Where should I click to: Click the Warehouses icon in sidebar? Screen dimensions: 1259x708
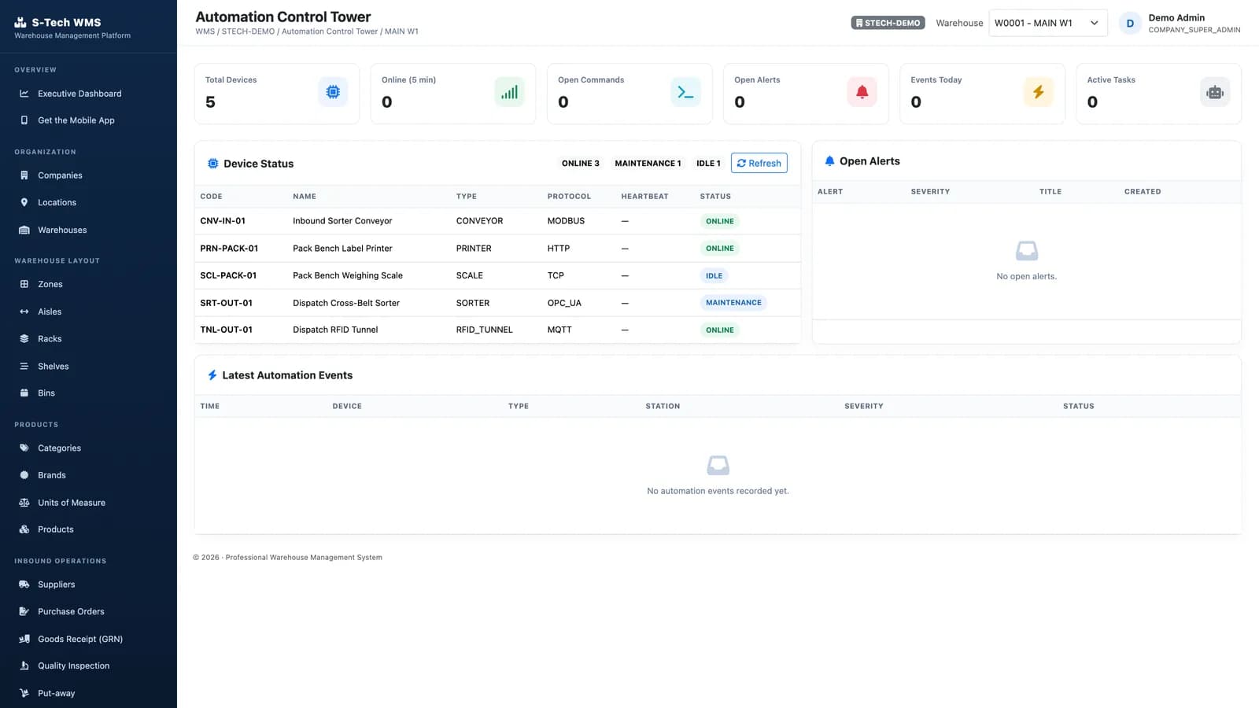point(24,230)
